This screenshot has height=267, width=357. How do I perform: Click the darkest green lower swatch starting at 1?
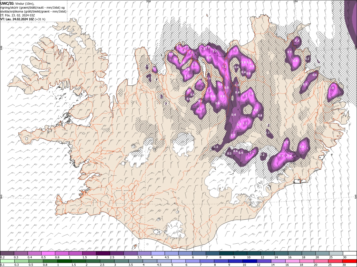pyautogui.click(x=64, y=261)
